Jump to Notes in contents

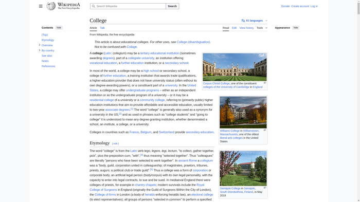pos(45,61)
